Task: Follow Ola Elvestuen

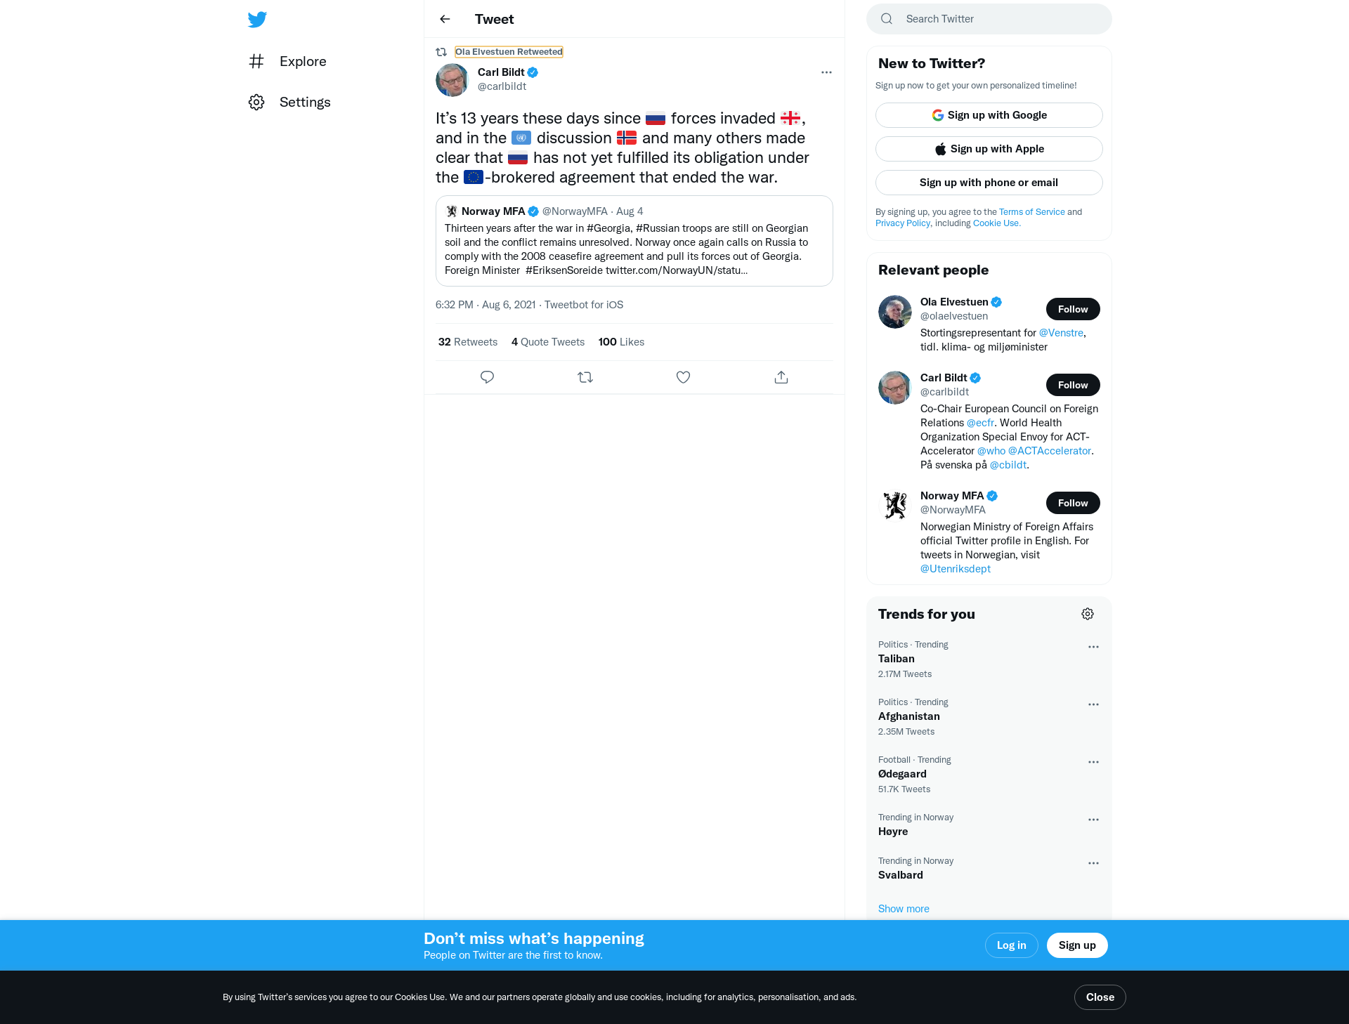Action: 1073,309
